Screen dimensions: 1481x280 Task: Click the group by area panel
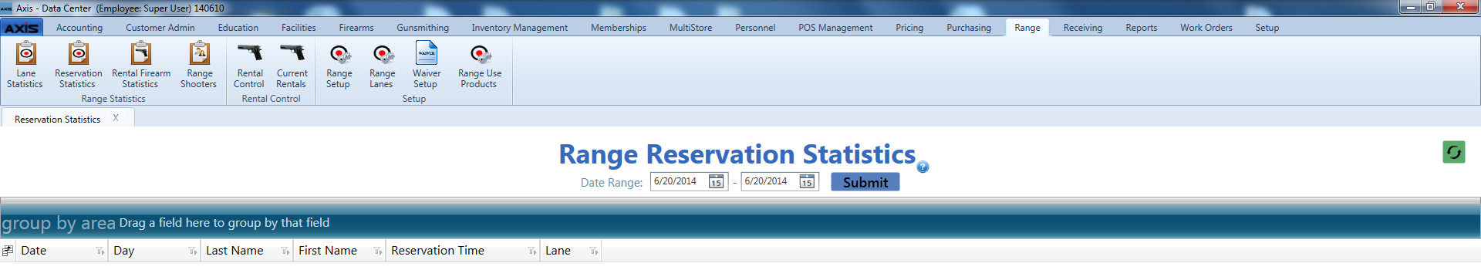coord(740,223)
